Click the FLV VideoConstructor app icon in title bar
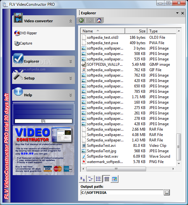This screenshot has width=188, height=205. (5, 4)
